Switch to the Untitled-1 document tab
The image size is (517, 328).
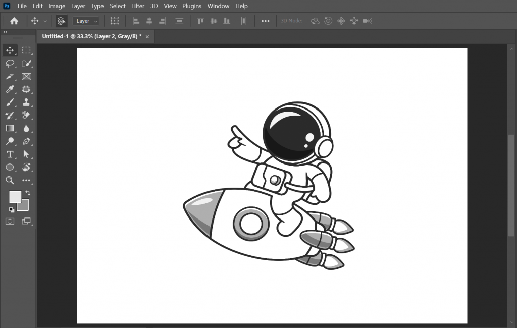[91, 36]
